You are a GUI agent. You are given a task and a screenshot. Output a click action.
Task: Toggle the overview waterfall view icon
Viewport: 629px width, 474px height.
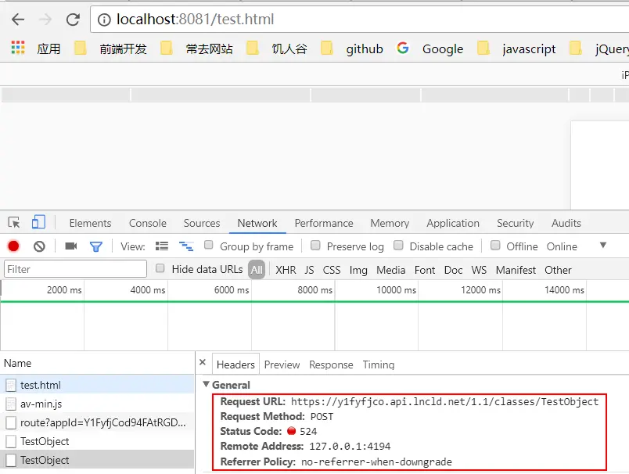pyautogui.click(x=186, y=246)
